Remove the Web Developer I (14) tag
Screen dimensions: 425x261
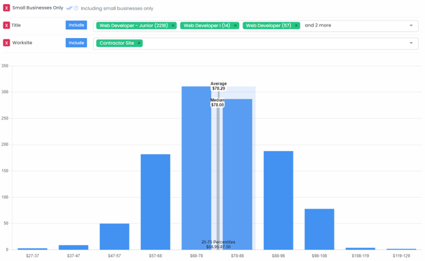pos(235,25)
